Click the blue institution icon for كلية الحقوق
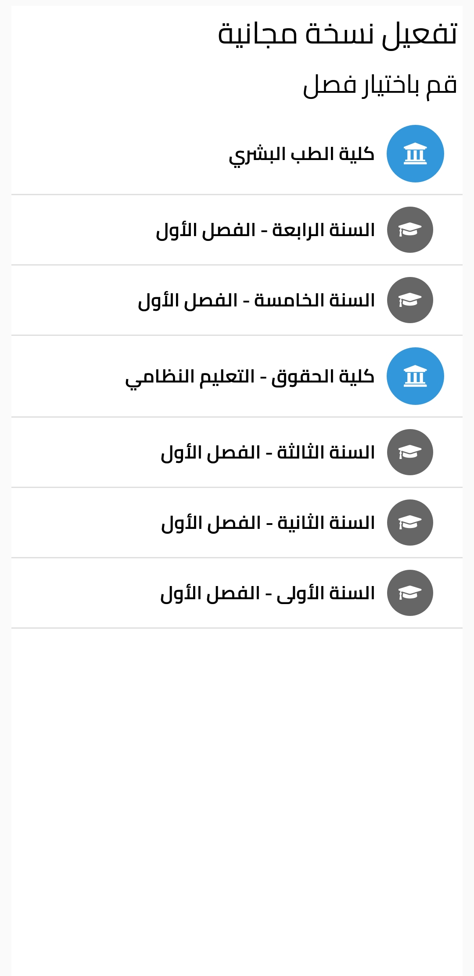474x976 pixels. pyautogui.click(x=415, y=376)
